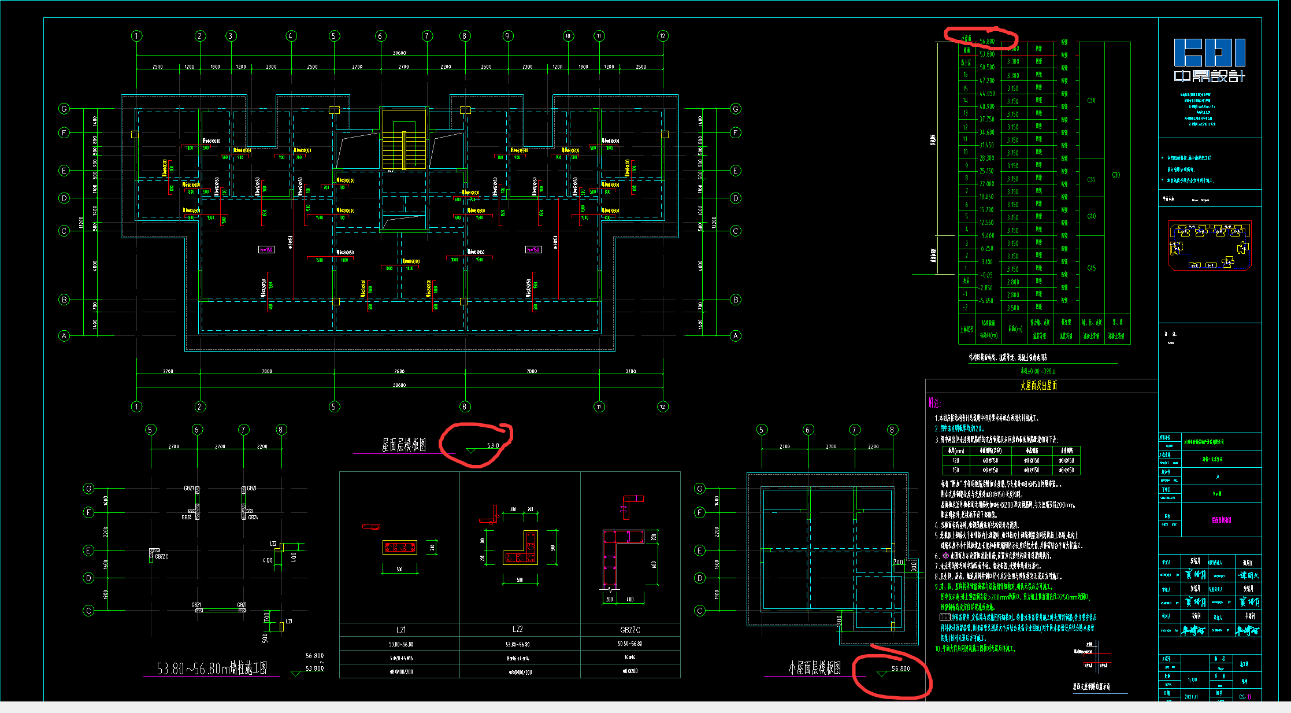1291x713 pixels.
Task: Click grid axis bubble number 9
Action: pyautogui.click(x=507, y=36)
